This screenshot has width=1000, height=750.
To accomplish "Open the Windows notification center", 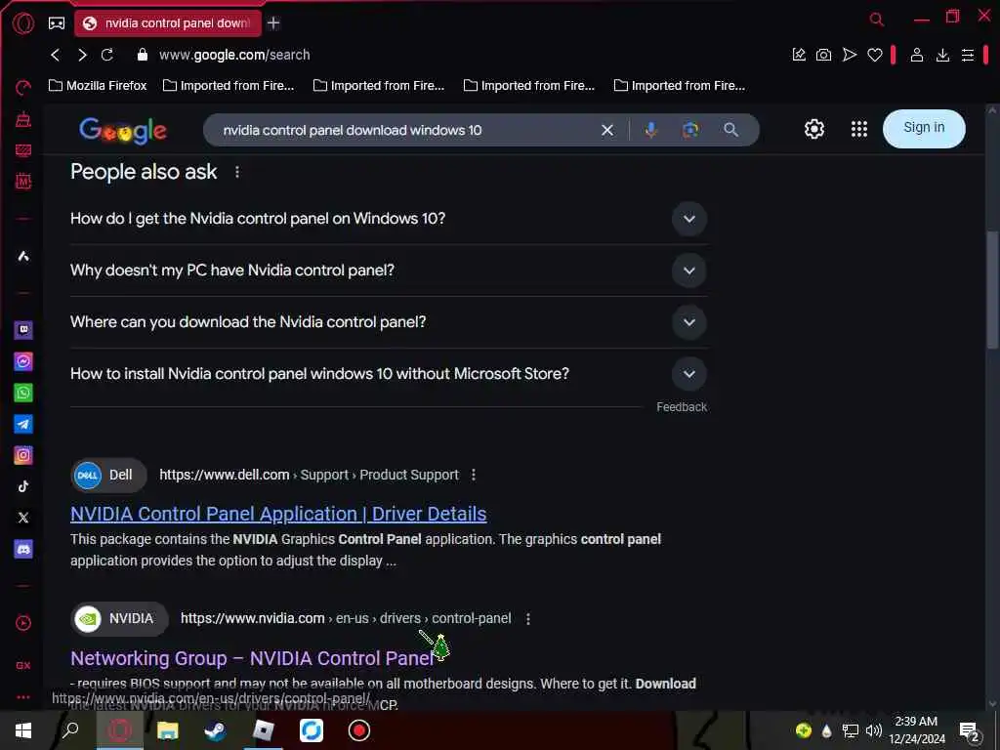I will click(969, 731).
